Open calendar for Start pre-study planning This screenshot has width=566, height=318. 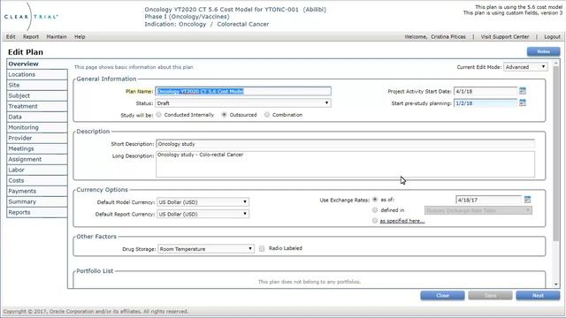pos(523,102)
